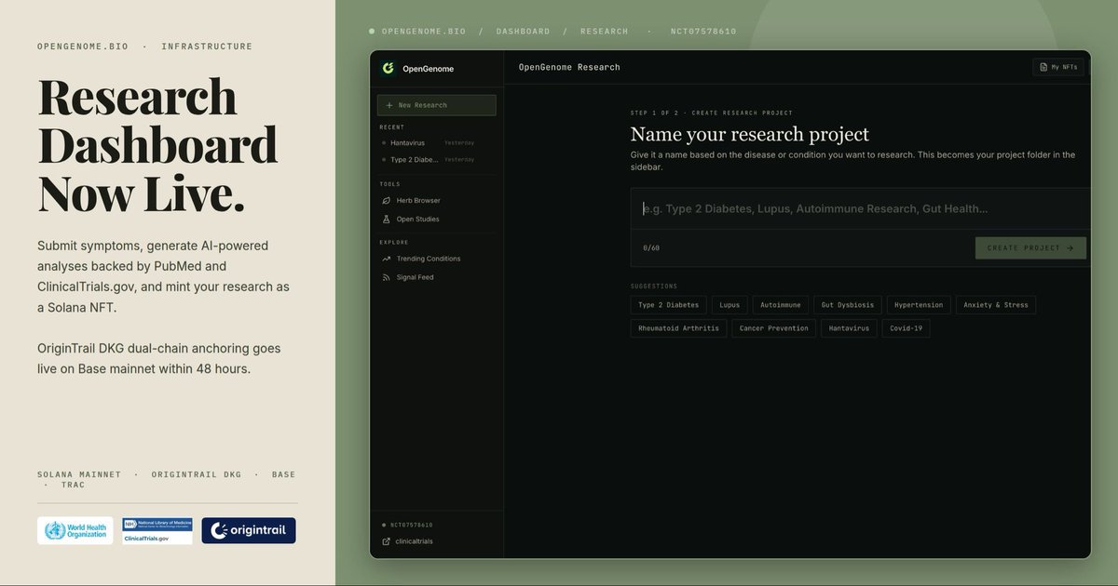Click the World Health Organization logo

point(75,531)
